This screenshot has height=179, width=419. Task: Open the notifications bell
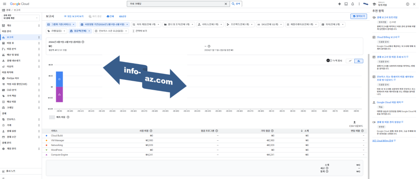click(x=353, y=4)
